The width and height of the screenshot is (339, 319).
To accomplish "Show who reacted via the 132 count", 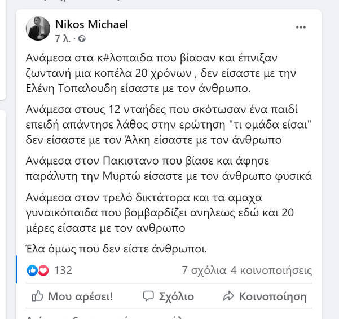I will pos(63,271).
